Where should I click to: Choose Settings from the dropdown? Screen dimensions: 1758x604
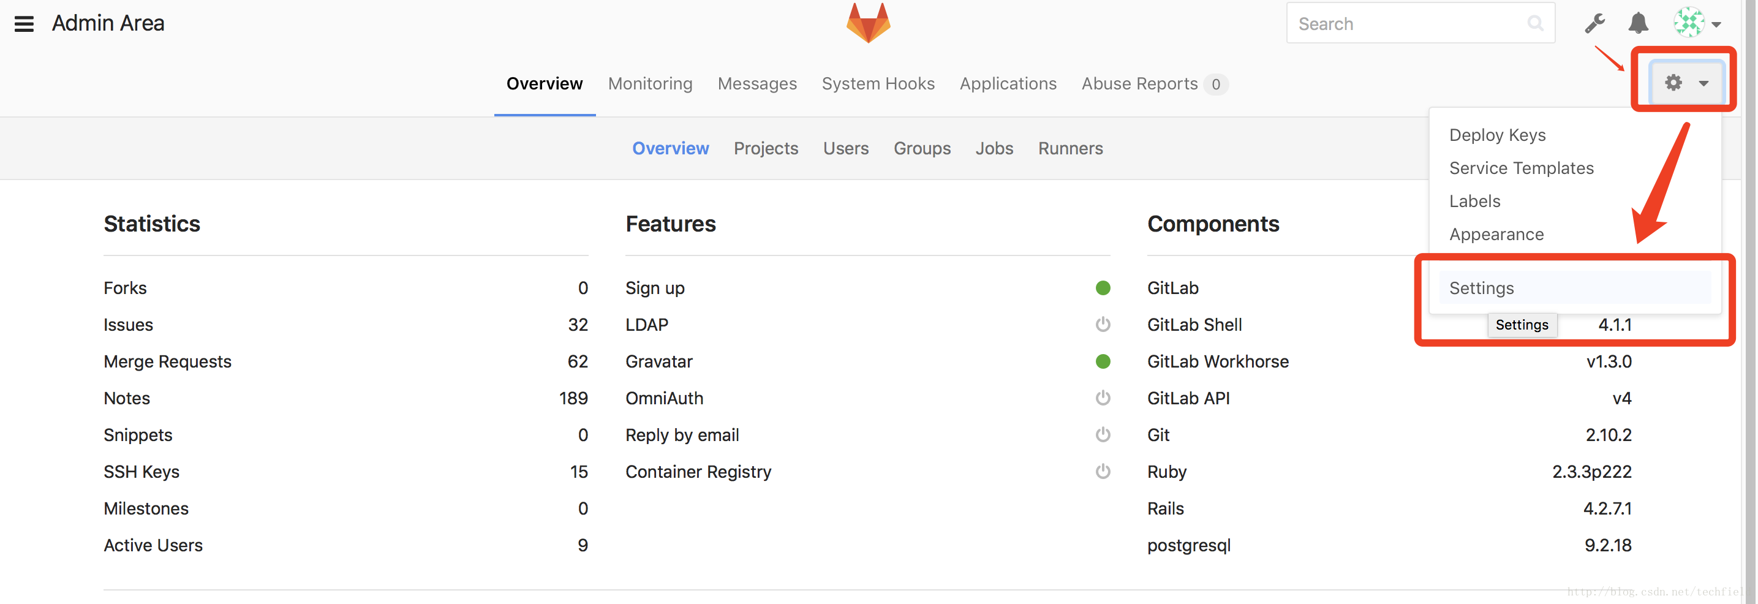point(1575,288)
